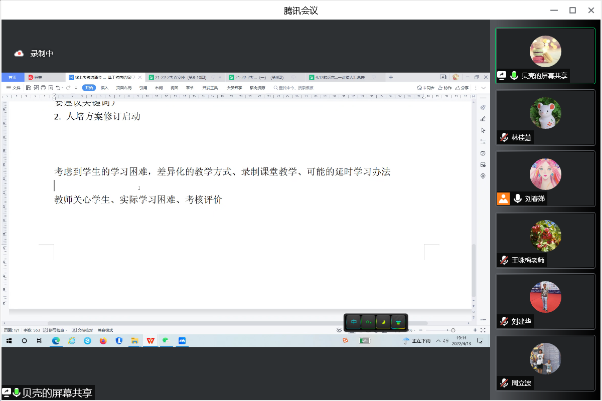Open the 文件 file menu dropdown
602x401 pixels.
14,88
